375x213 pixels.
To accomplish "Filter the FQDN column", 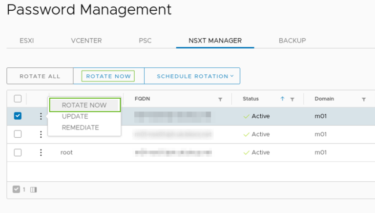I will coord(220,99).
